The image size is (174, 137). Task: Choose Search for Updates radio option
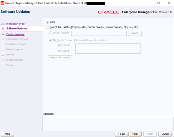tap(47, 27)
